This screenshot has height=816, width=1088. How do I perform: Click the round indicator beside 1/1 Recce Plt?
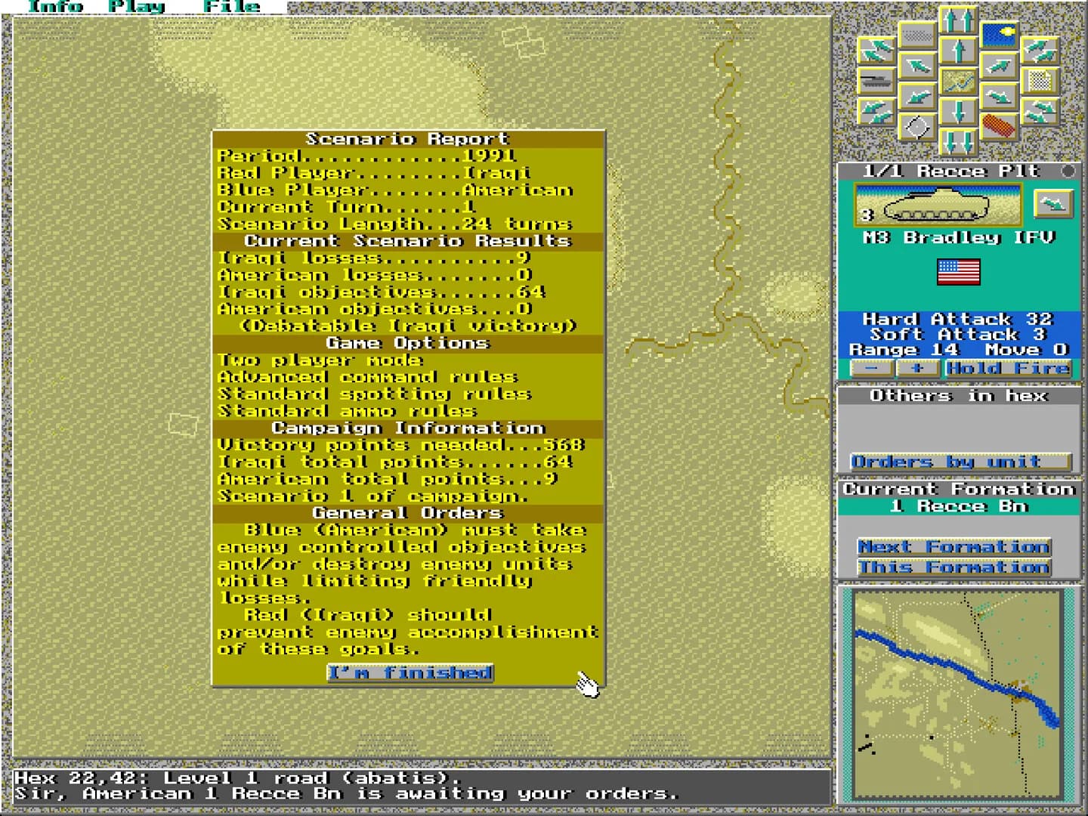point(1068,172)
